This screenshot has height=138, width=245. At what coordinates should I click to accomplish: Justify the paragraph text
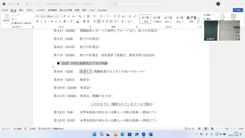107,21
